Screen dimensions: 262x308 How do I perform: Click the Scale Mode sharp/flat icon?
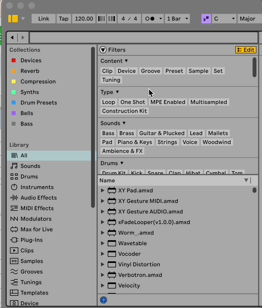tap(206, 19)
